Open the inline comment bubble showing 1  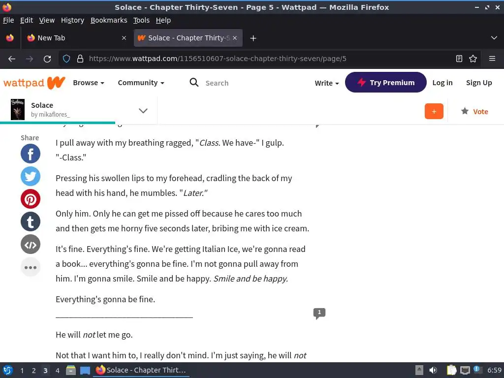319,313
